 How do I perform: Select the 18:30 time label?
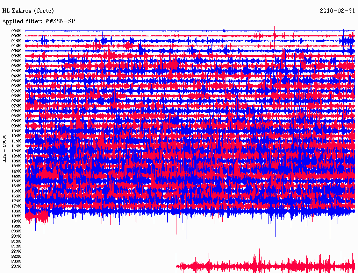click(16, 216)
